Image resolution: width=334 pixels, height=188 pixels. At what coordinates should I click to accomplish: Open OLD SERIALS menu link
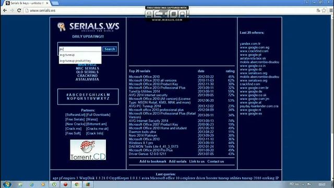(x=87, y=72)
